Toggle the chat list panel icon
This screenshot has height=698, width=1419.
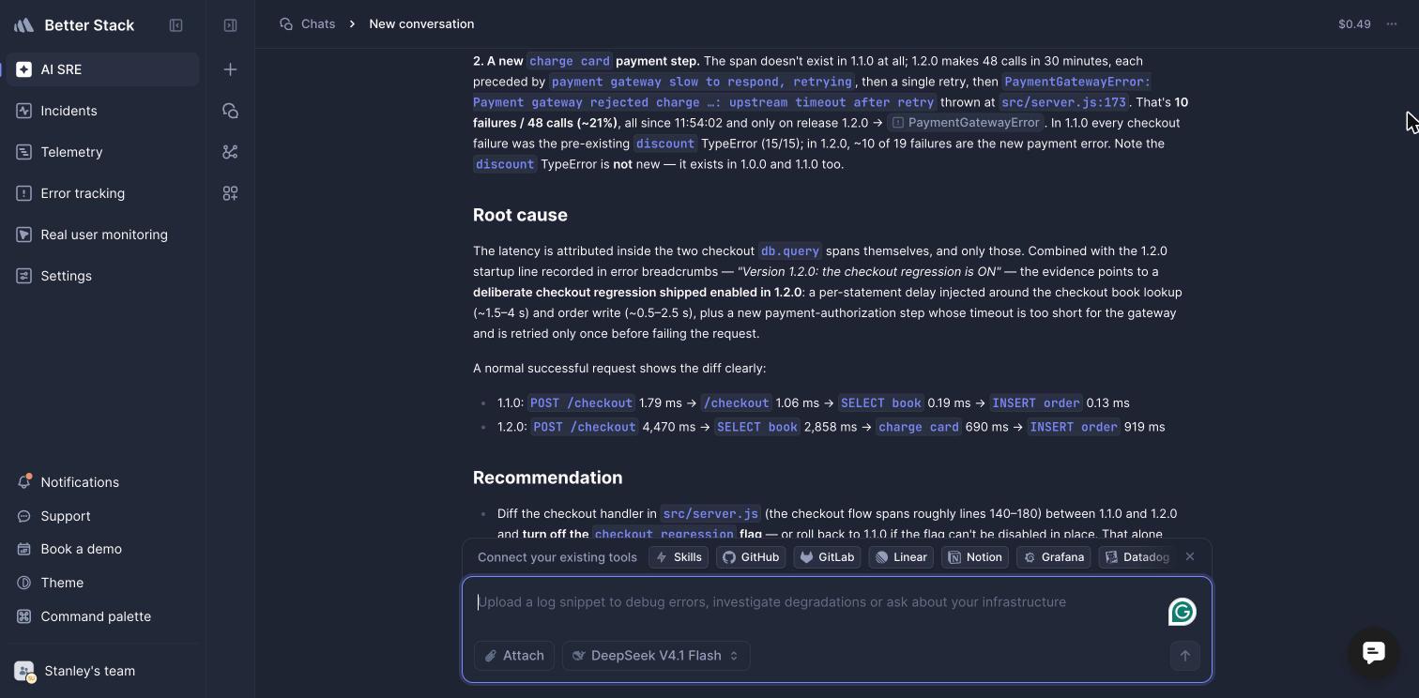click(x=230, y=25)
